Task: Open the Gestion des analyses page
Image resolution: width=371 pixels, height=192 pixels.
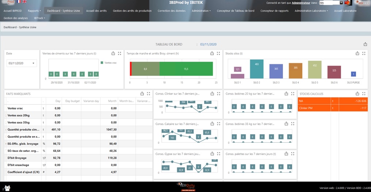Action: pos(16,18)
